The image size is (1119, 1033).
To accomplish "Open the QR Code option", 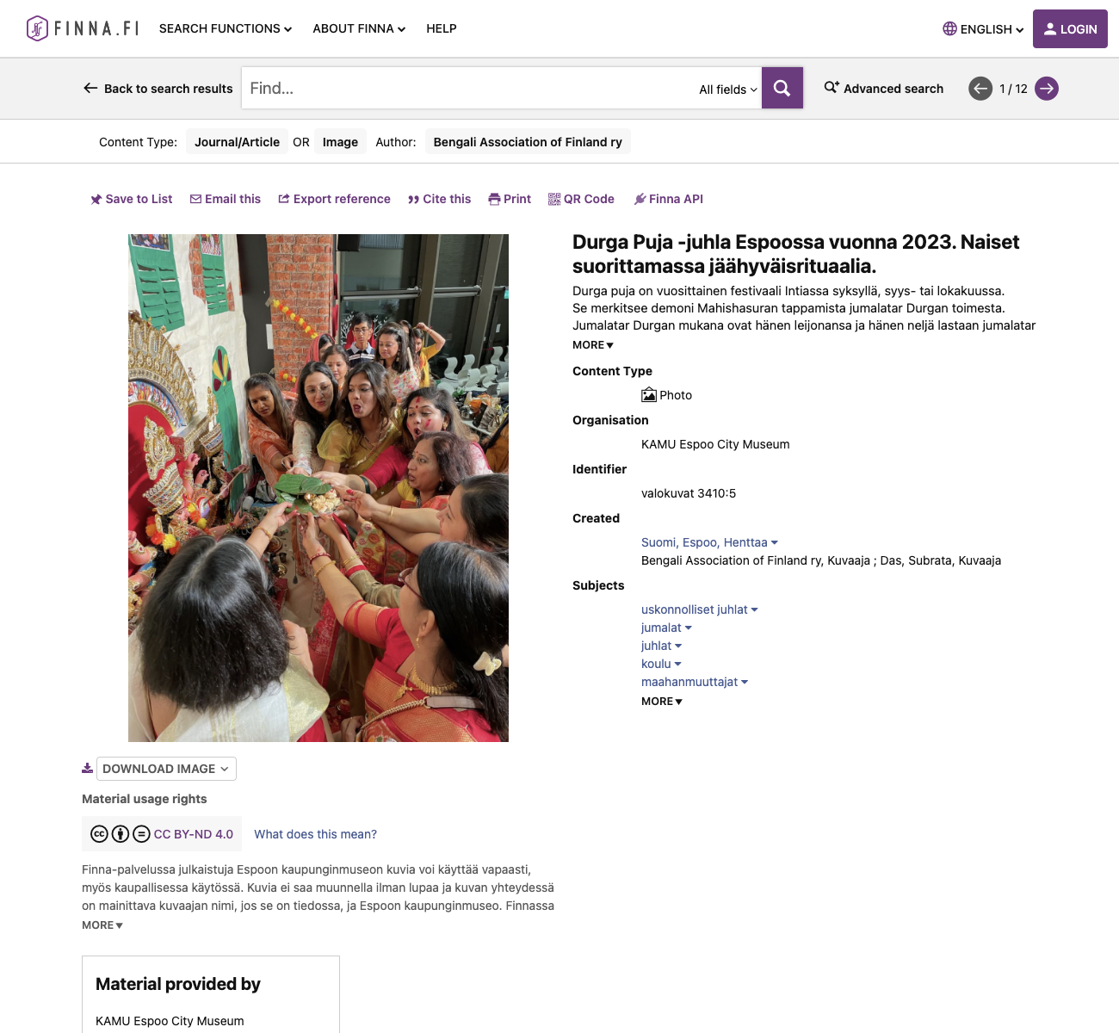I will coord(582,199).
